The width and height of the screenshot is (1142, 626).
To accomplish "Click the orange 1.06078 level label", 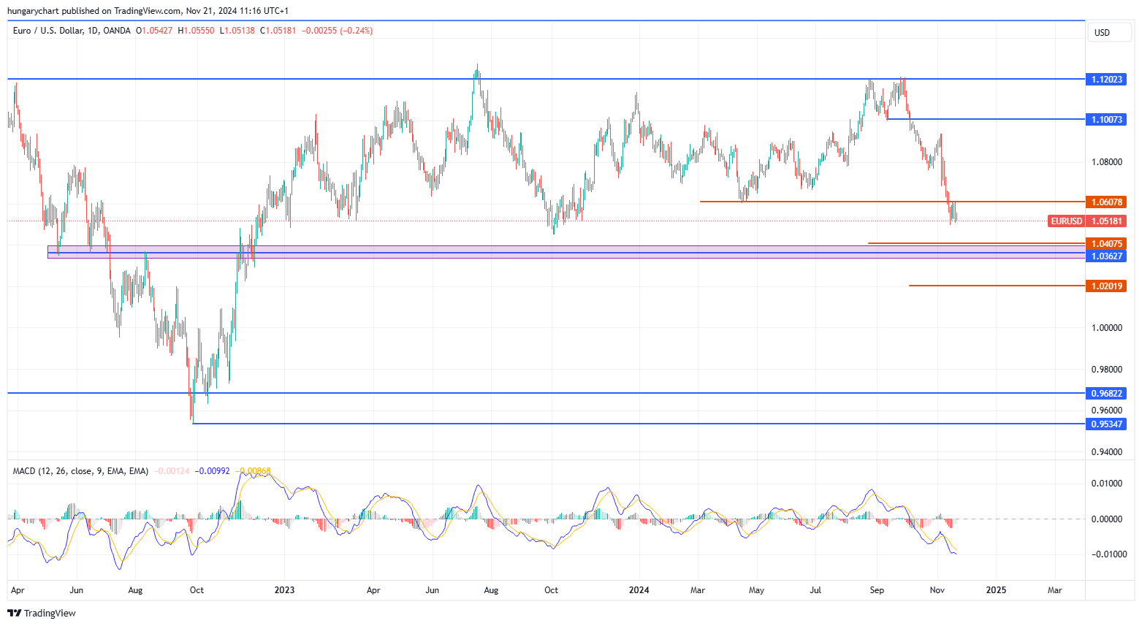I will pos(1106,202).
